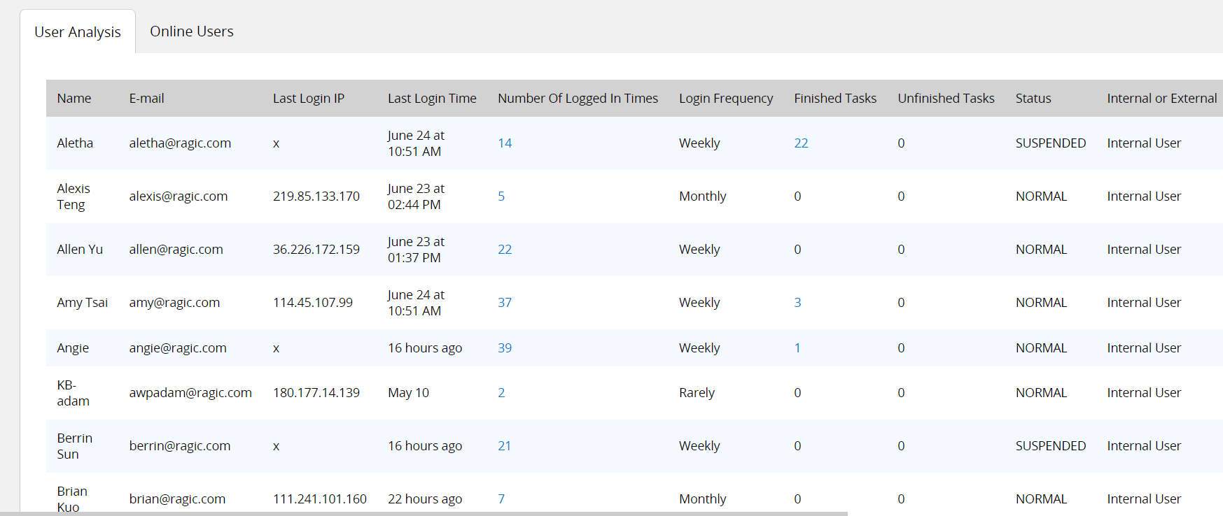Click KB-adam's May 10 login time
1223x516 pixels.
click(x=408, y=393)
